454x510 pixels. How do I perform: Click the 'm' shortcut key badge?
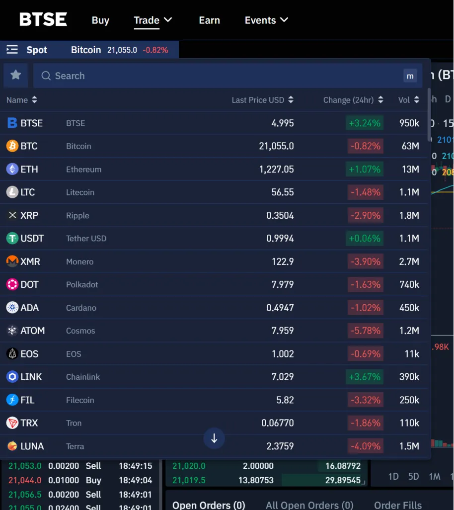pos(410,76)
